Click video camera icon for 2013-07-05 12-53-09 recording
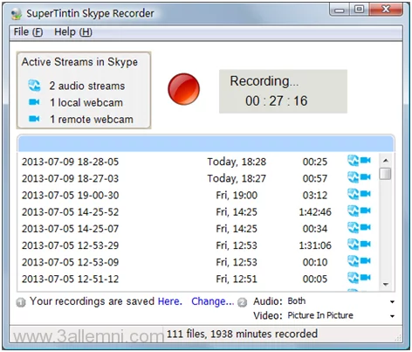 tap(366, 260)
